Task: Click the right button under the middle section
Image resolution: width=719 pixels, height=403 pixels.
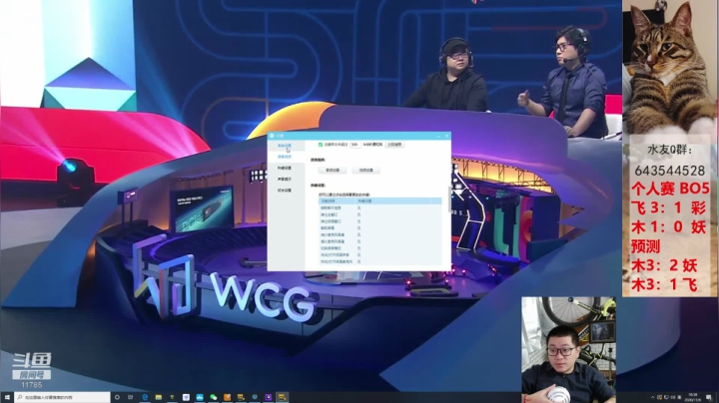Action: tap(365, 170)
